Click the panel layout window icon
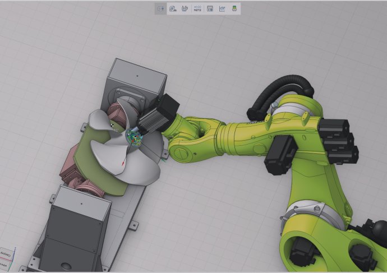 point(210,9)
